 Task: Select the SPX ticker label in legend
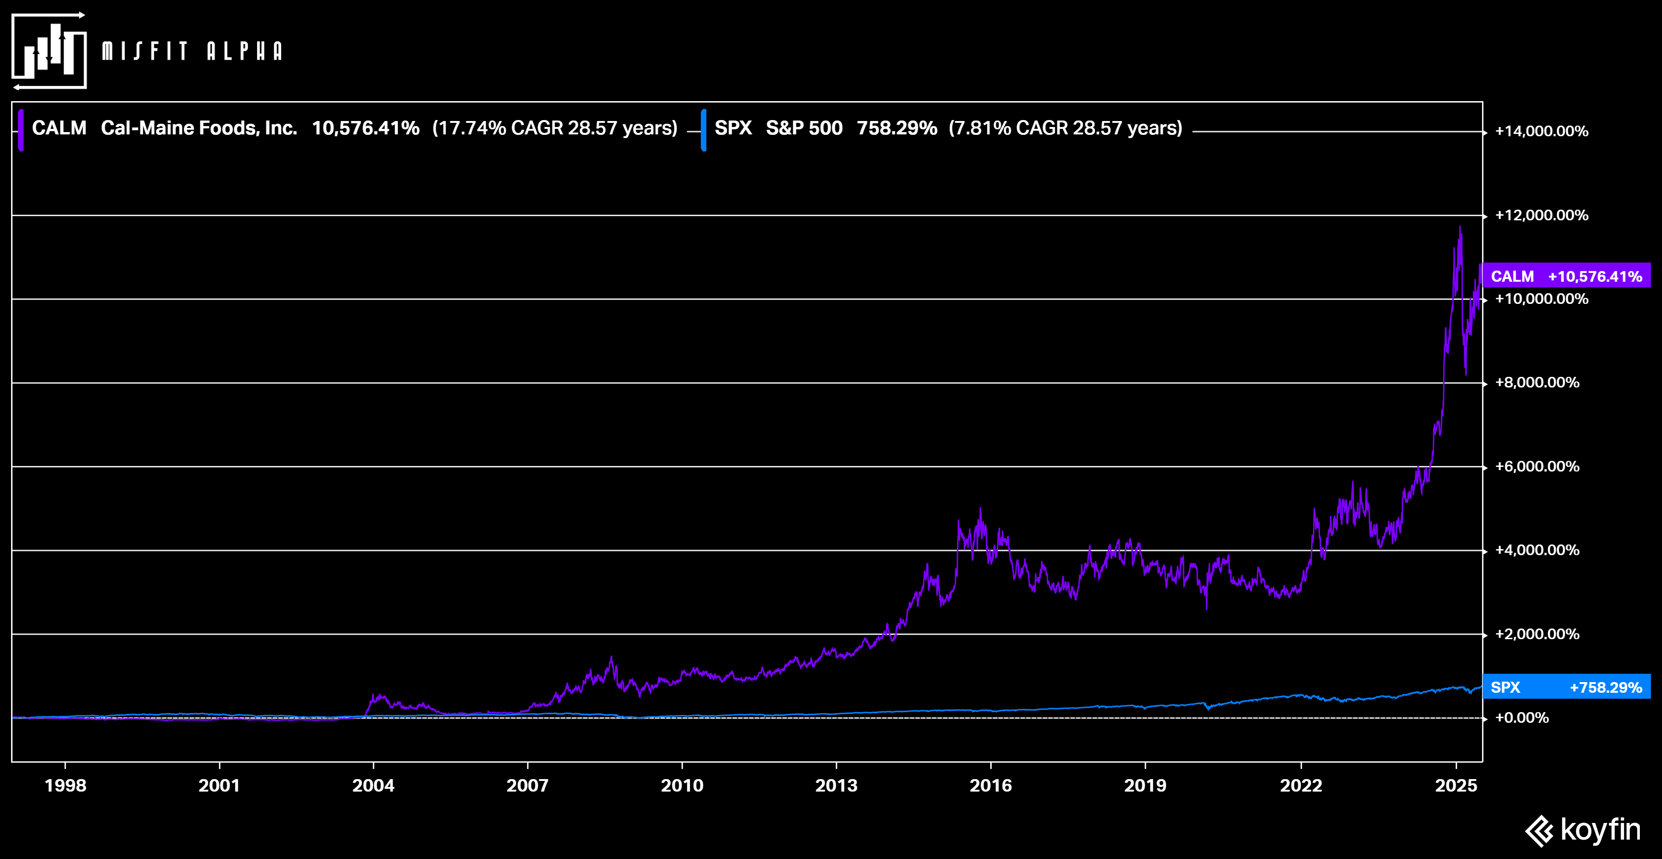[733, 128]
